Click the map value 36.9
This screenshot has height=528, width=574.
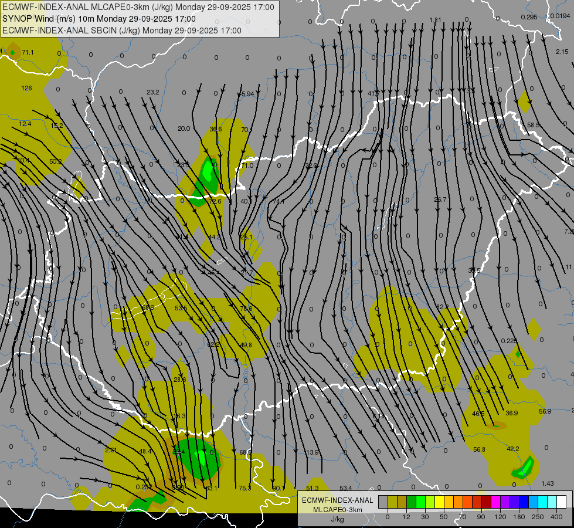(x=512, y=413)
